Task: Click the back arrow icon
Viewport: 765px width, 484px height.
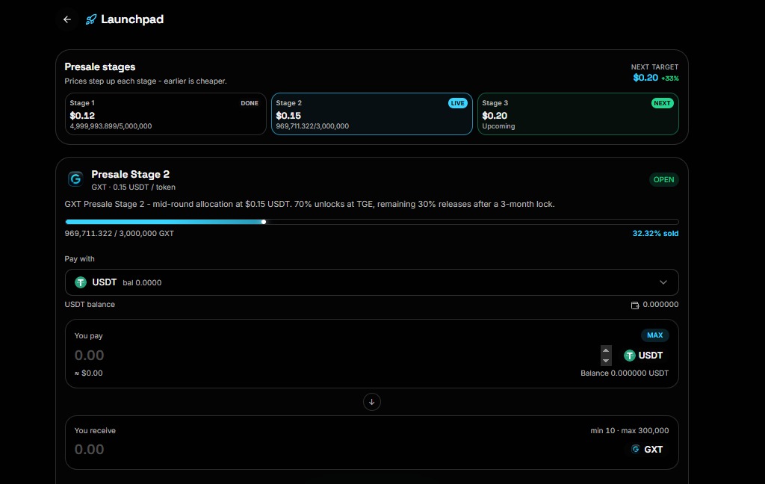Action: pyautogui.click(x=67, y=19)
